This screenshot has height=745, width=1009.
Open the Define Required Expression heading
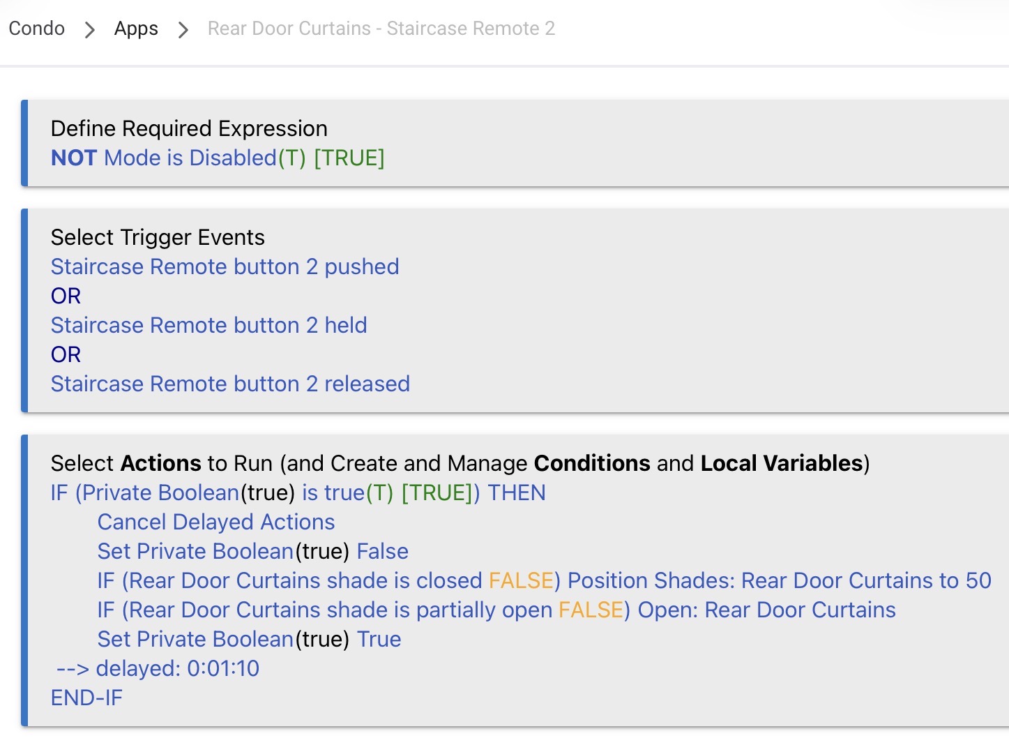(x=189, y=128)
